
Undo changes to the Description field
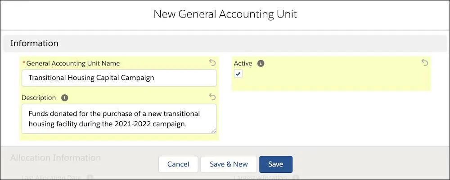213,97
